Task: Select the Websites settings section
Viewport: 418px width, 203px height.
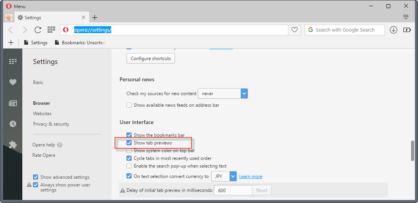Action: (42, 114)
